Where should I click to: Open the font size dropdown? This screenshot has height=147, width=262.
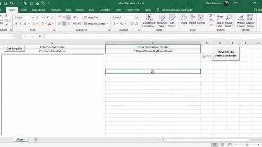click(43, 18)
